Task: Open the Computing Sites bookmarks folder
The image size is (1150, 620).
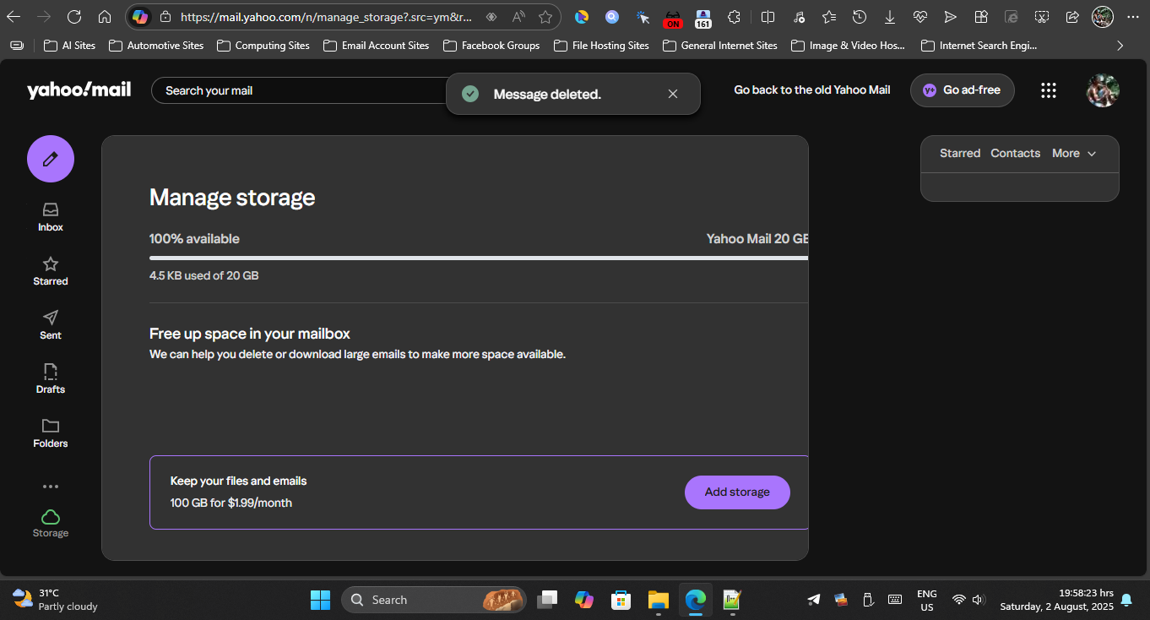Action: point(263,46)
